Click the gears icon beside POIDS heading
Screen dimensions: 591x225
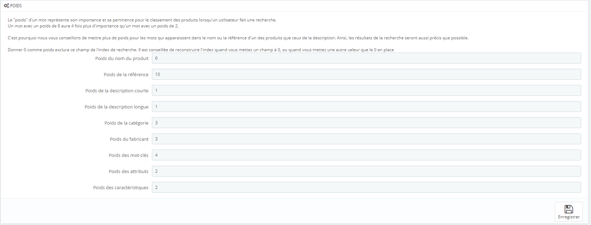click(x=6, y=6)
